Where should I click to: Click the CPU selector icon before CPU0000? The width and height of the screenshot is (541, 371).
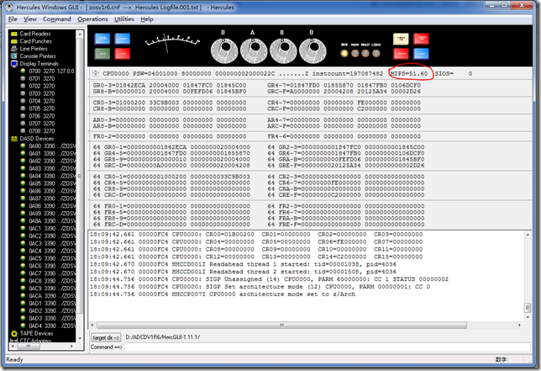[x=96, y=73]
